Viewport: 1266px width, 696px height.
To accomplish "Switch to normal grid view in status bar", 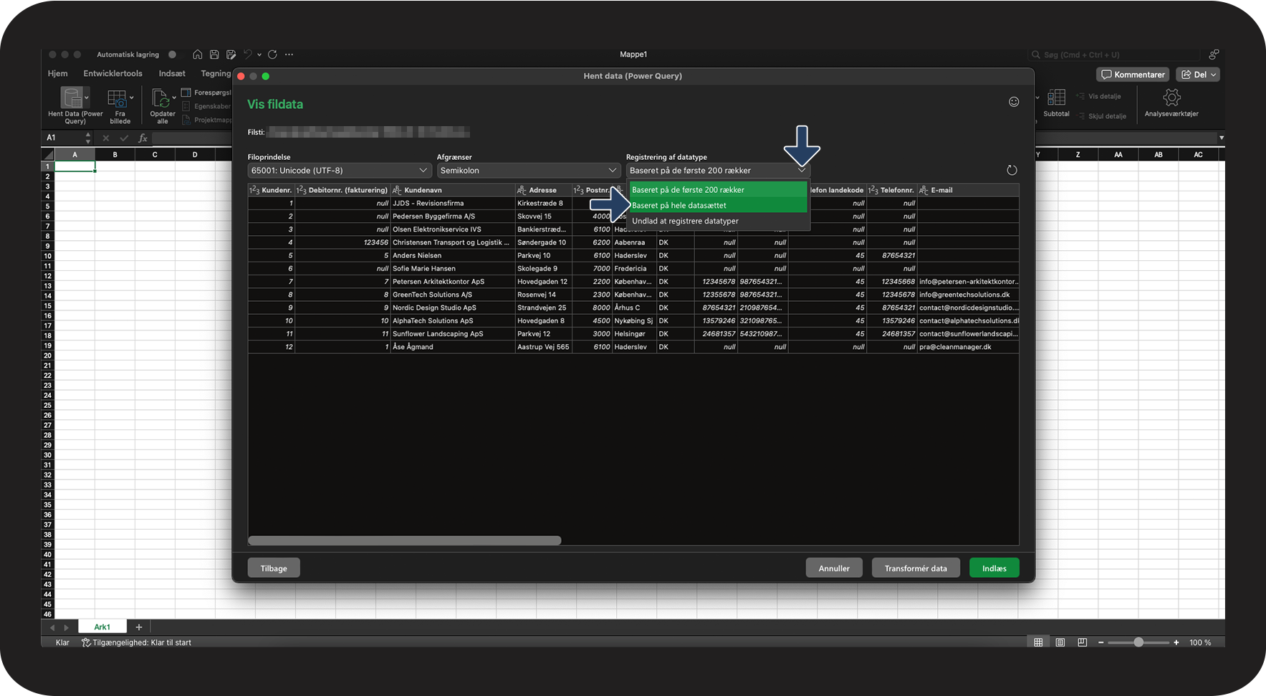I will click(x=1037, y=642).
